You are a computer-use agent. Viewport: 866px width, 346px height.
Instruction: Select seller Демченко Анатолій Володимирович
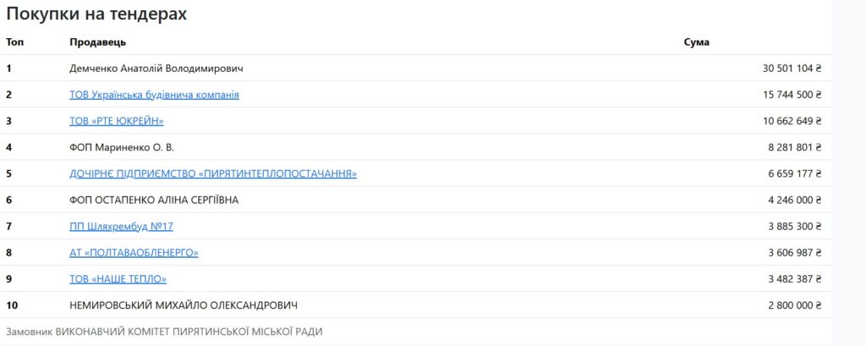tap(156, 69)
